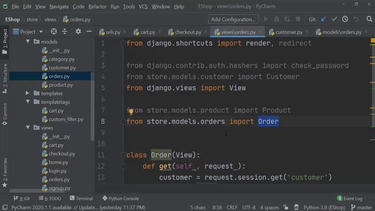Fold the get method at line 12
Viewport: 375px width, 211px height.
click(123, 166)
